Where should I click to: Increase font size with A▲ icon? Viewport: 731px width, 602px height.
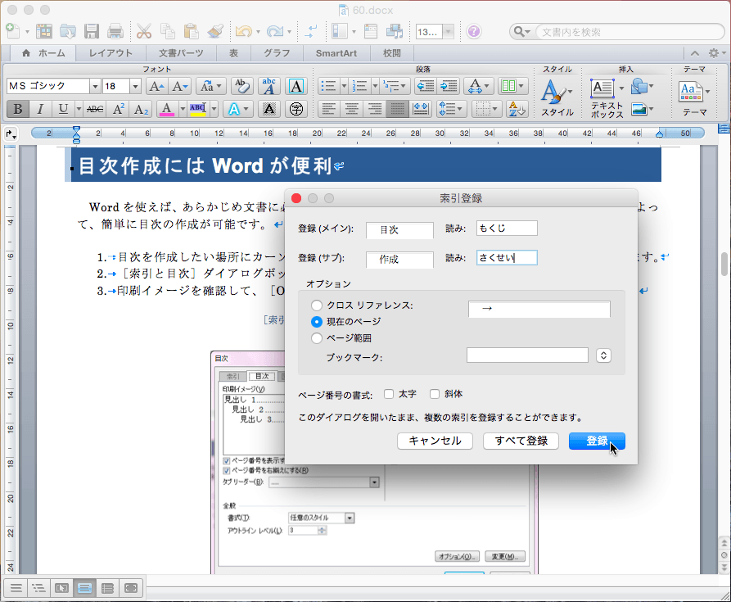(x=156, y=86)
